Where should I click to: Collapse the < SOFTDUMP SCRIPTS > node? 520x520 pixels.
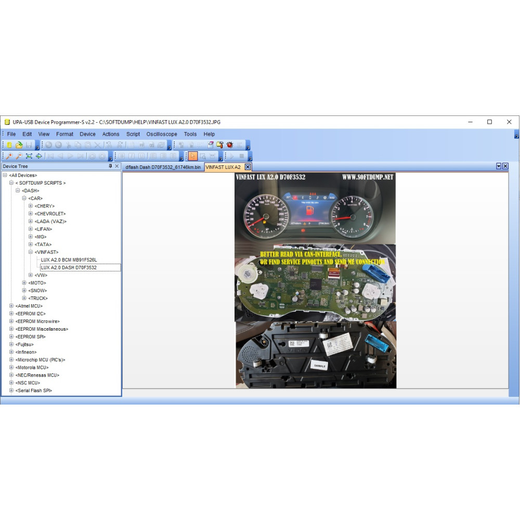click(11, 183)
